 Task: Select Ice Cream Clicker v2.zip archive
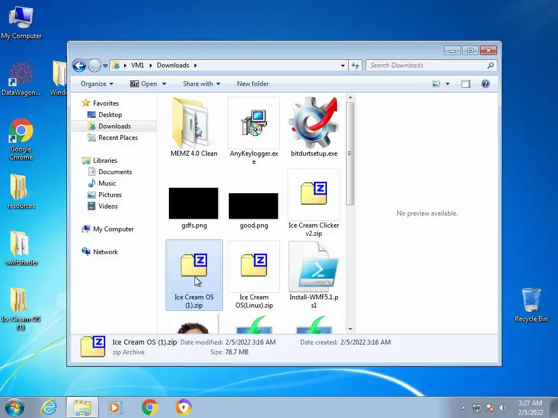pos(314,204)
